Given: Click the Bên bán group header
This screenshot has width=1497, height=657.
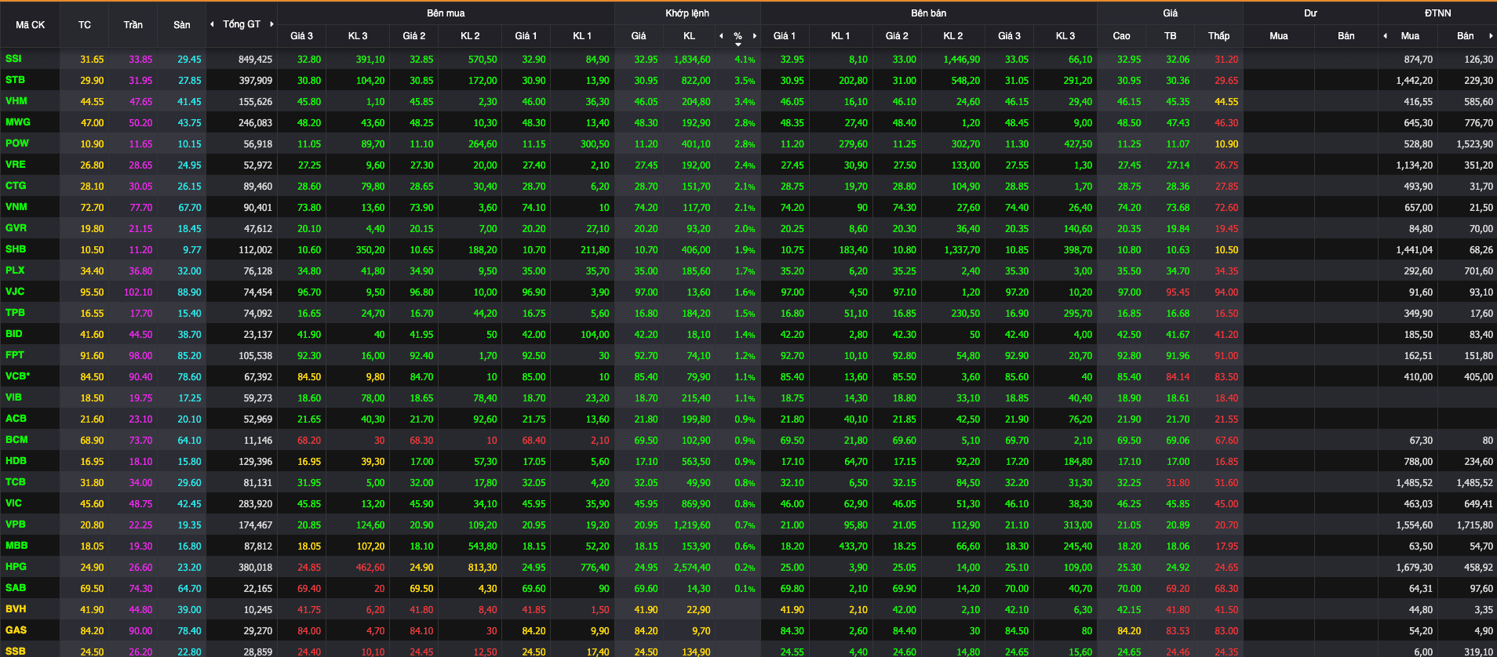Looking at the screenshot, I should [x=929, y=13].
